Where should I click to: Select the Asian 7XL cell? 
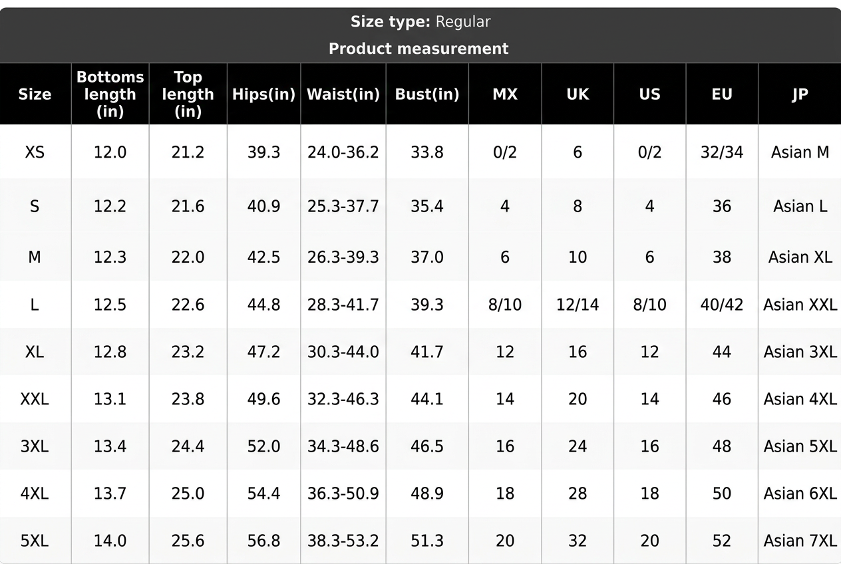(x=800, y=541)
